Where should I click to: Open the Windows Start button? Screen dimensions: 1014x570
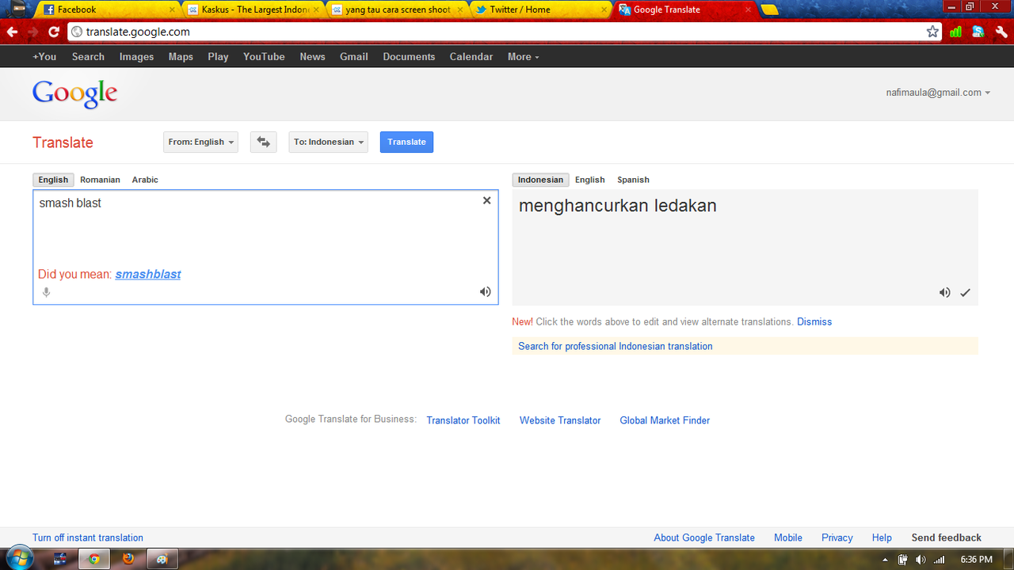point(18,559)
